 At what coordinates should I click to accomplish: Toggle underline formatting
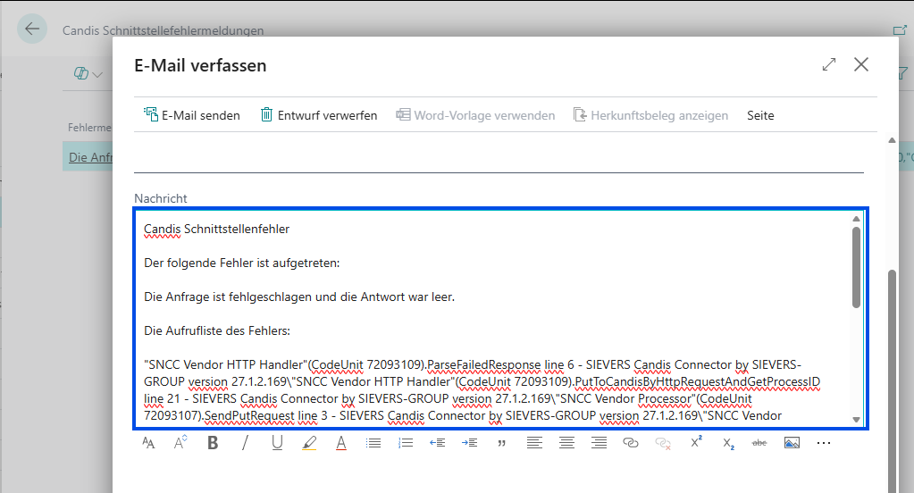pyautogui.click(x=277, y=443)
